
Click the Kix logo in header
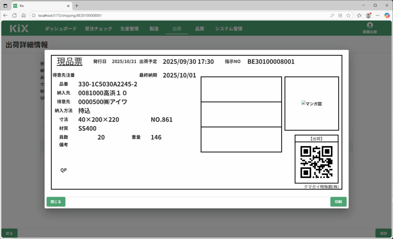(19, 28)
